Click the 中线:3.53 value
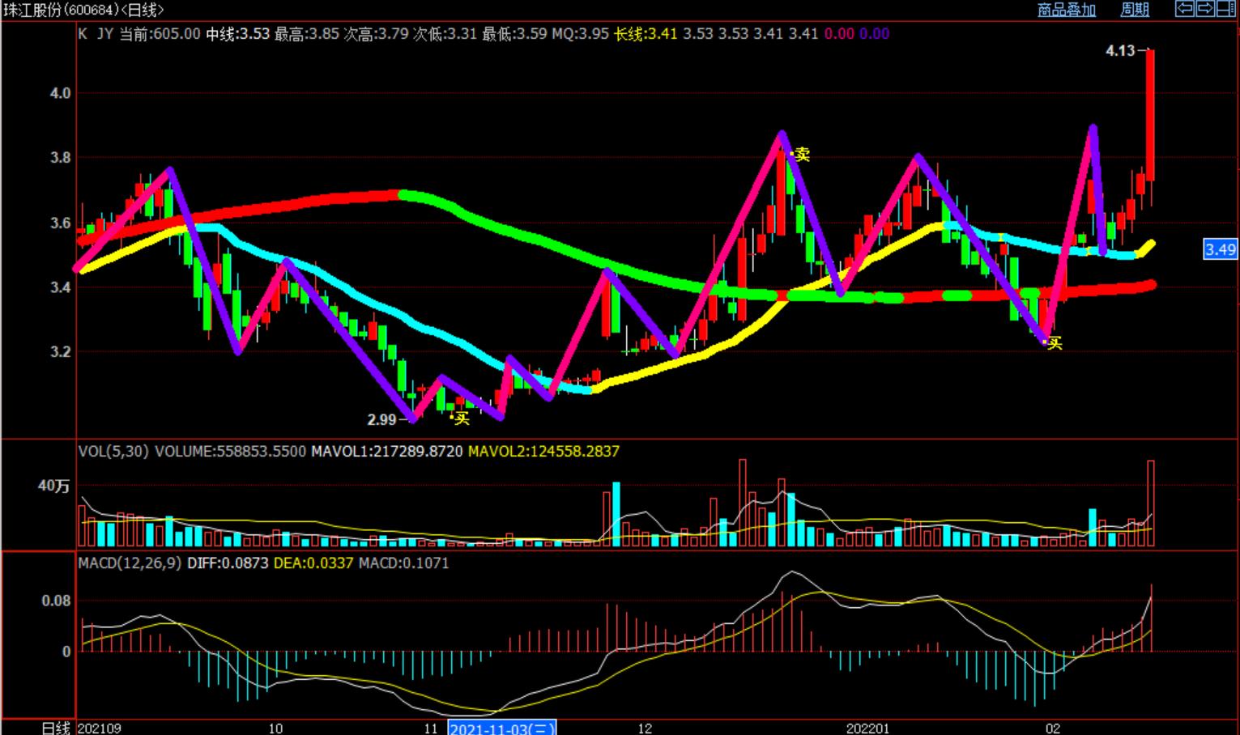The width and height of the screenshot is (1240, 735). coord(237,33)
